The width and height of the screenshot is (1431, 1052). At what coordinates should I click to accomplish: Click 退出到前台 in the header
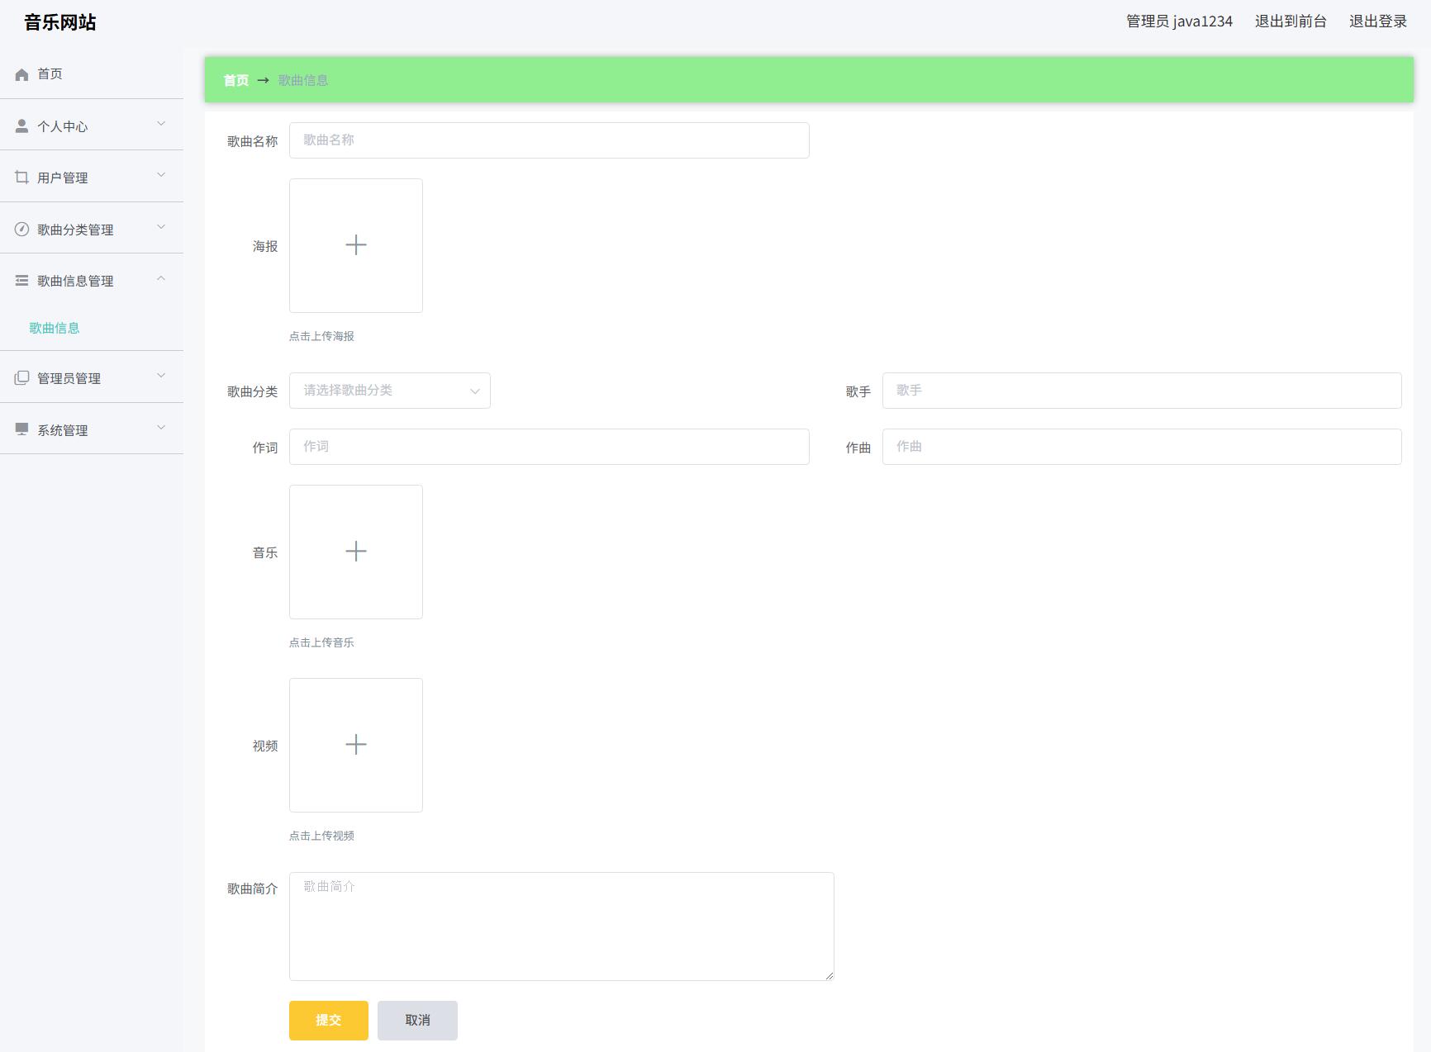coord(1291,21)
